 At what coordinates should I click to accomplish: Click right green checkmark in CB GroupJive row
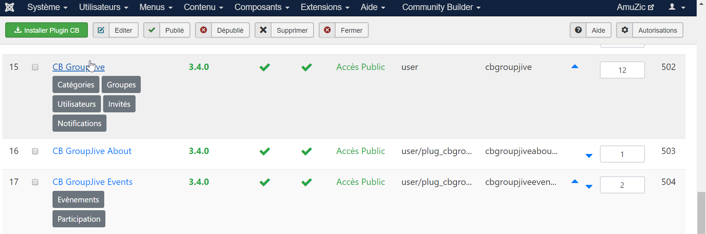pyautogui.click(x=306, y=67)
